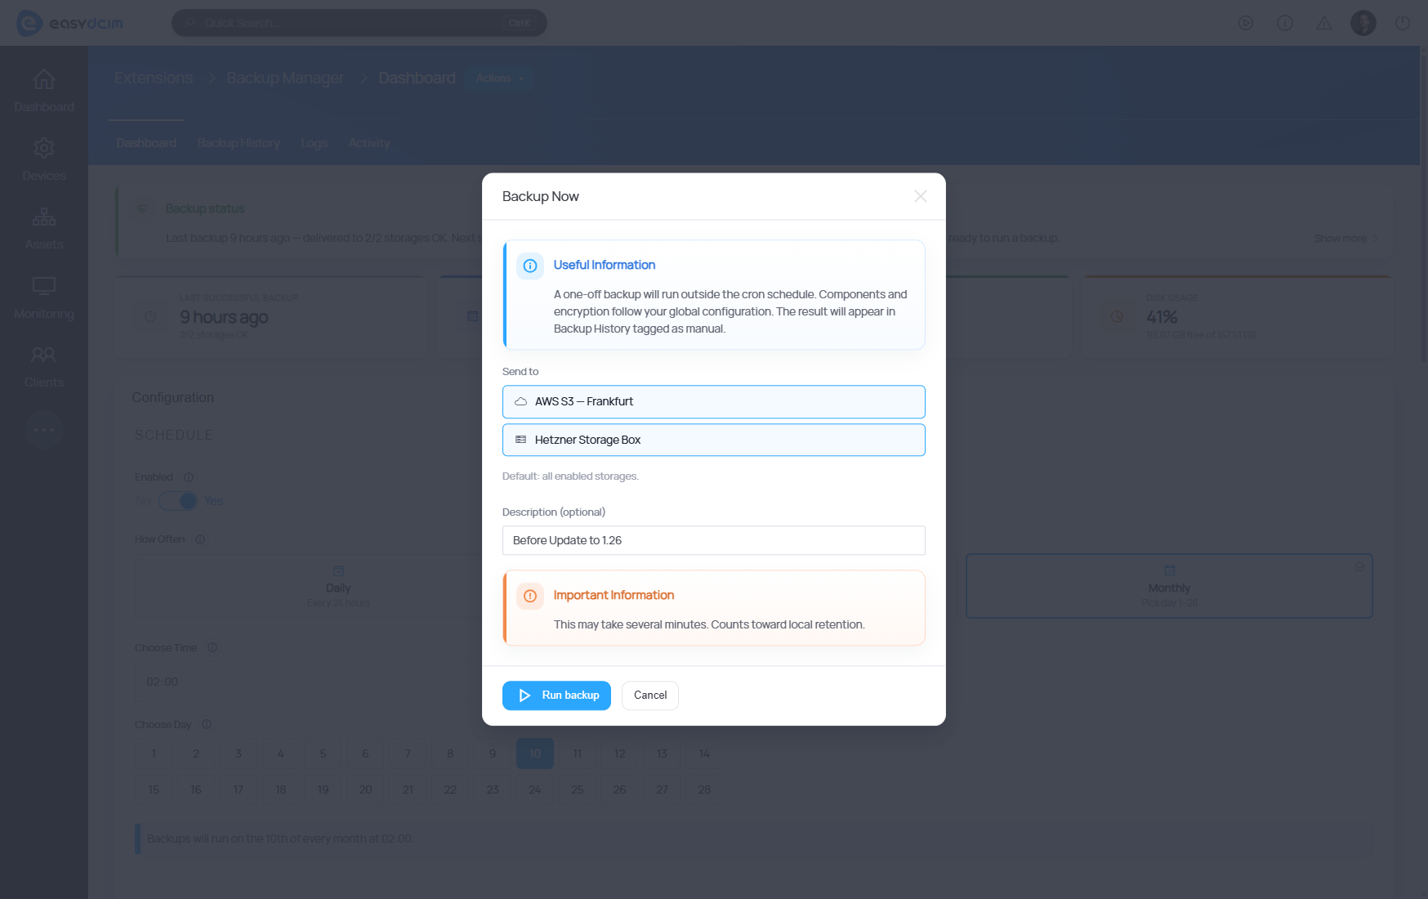
Task: Open Clients in the sidebar
Action: pyautogui.click(x=44, y=366)
